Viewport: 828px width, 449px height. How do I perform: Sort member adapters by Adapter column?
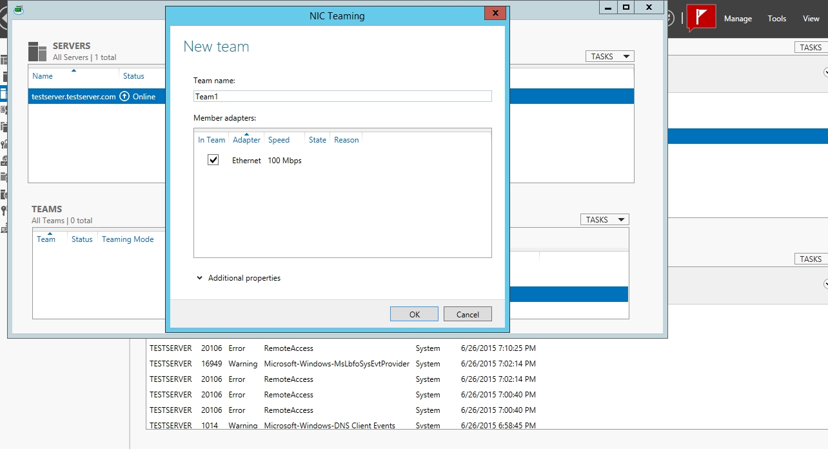[246, 140]
